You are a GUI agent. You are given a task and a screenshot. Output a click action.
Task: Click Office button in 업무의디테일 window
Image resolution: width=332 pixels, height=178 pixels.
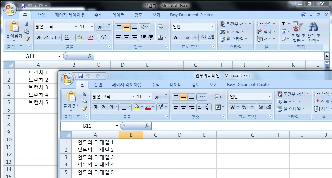67,79
